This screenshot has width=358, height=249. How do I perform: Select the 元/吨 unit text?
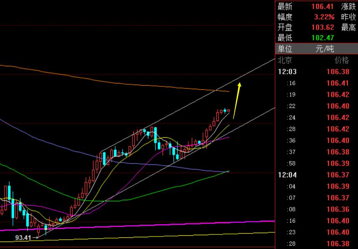pyautogui.click(x=325, y=48)
